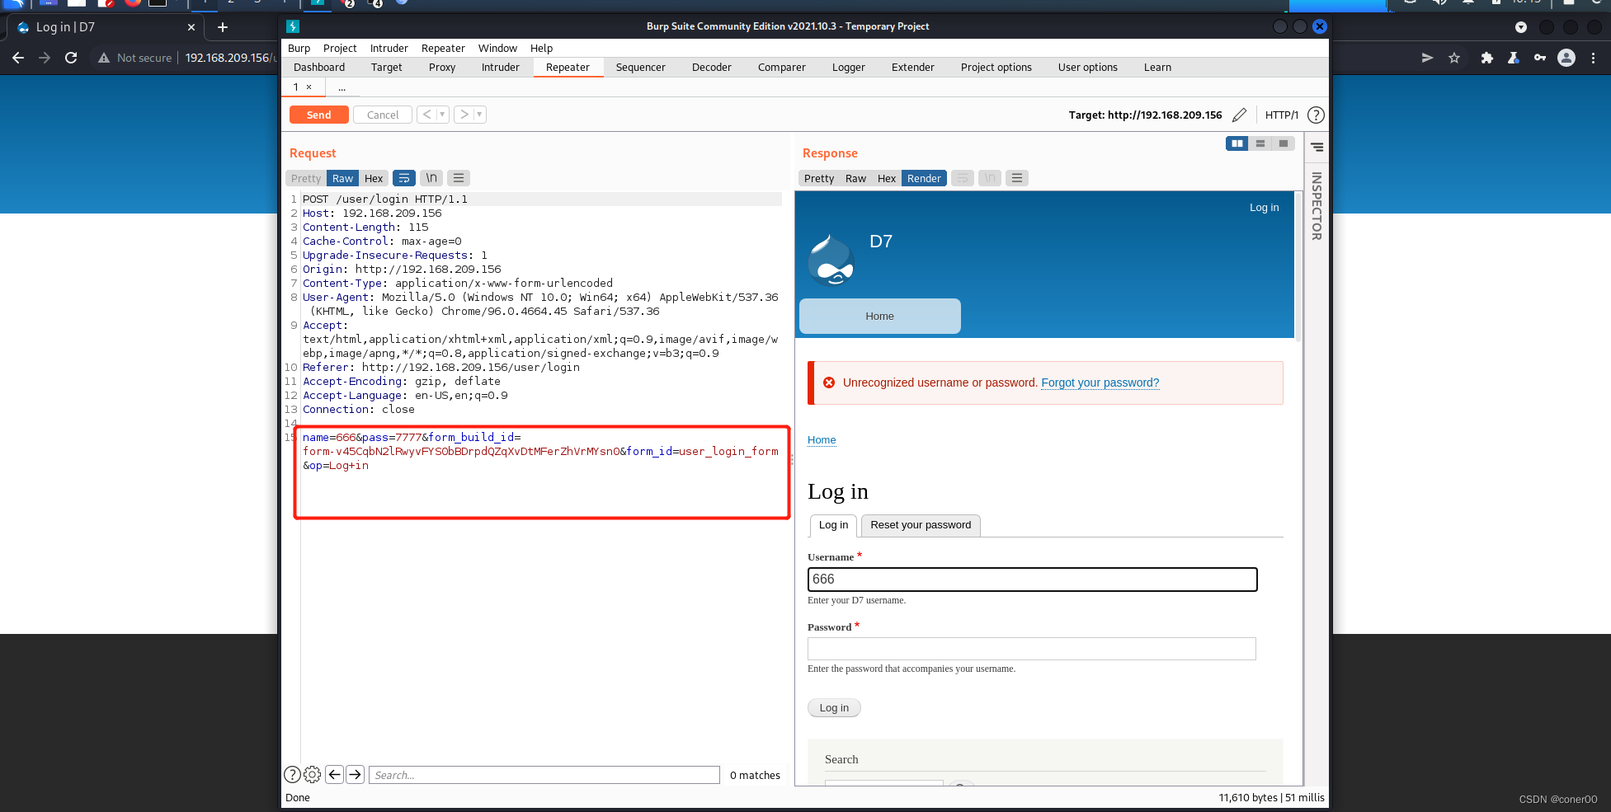This screenshot has height=812, width=1611.
Task: Switch to the Logger tab
Action: coord(848,67)
